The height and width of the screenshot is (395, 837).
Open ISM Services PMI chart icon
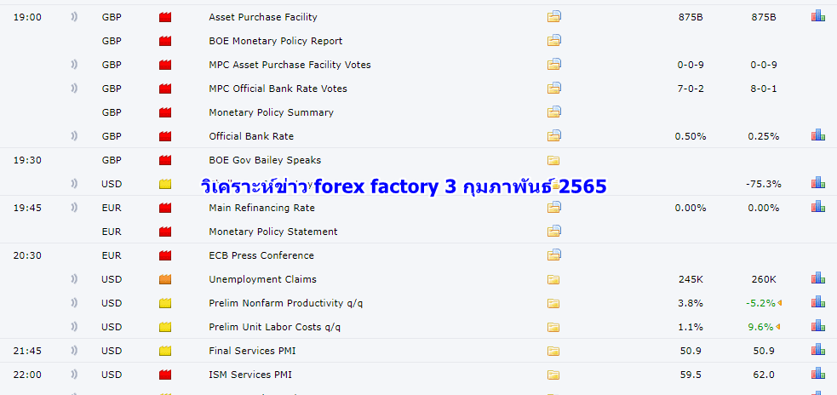coord(817,374)
